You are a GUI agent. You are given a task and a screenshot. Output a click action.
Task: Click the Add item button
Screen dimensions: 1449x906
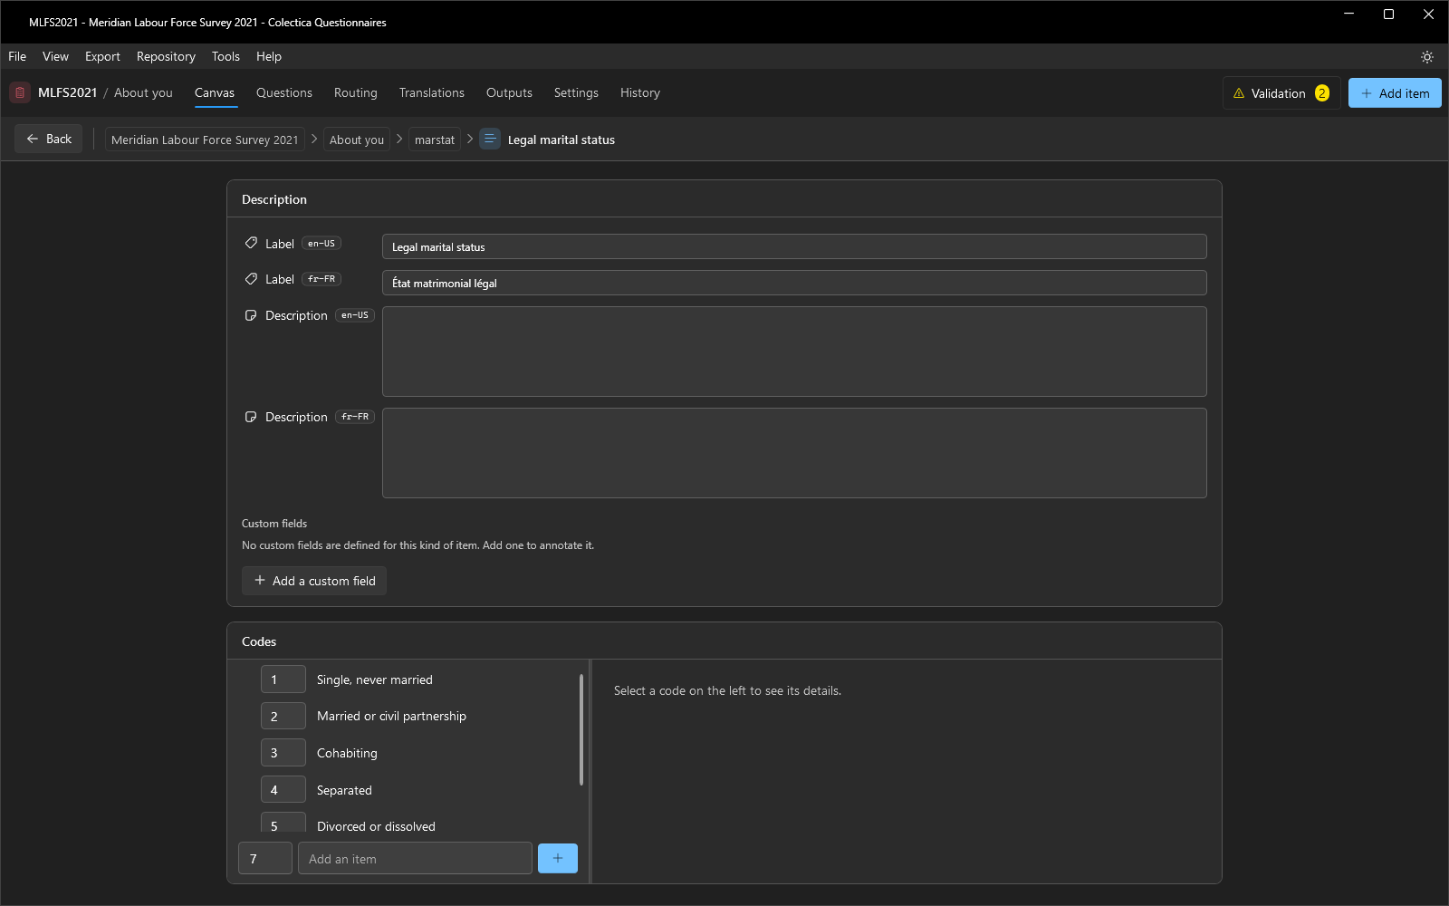(1395, 93)
